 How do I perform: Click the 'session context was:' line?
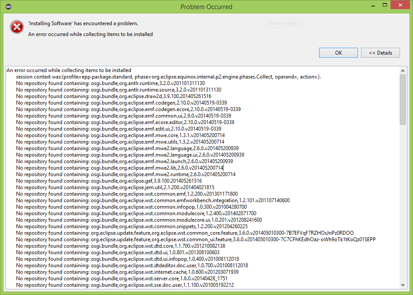coord(168,77)
